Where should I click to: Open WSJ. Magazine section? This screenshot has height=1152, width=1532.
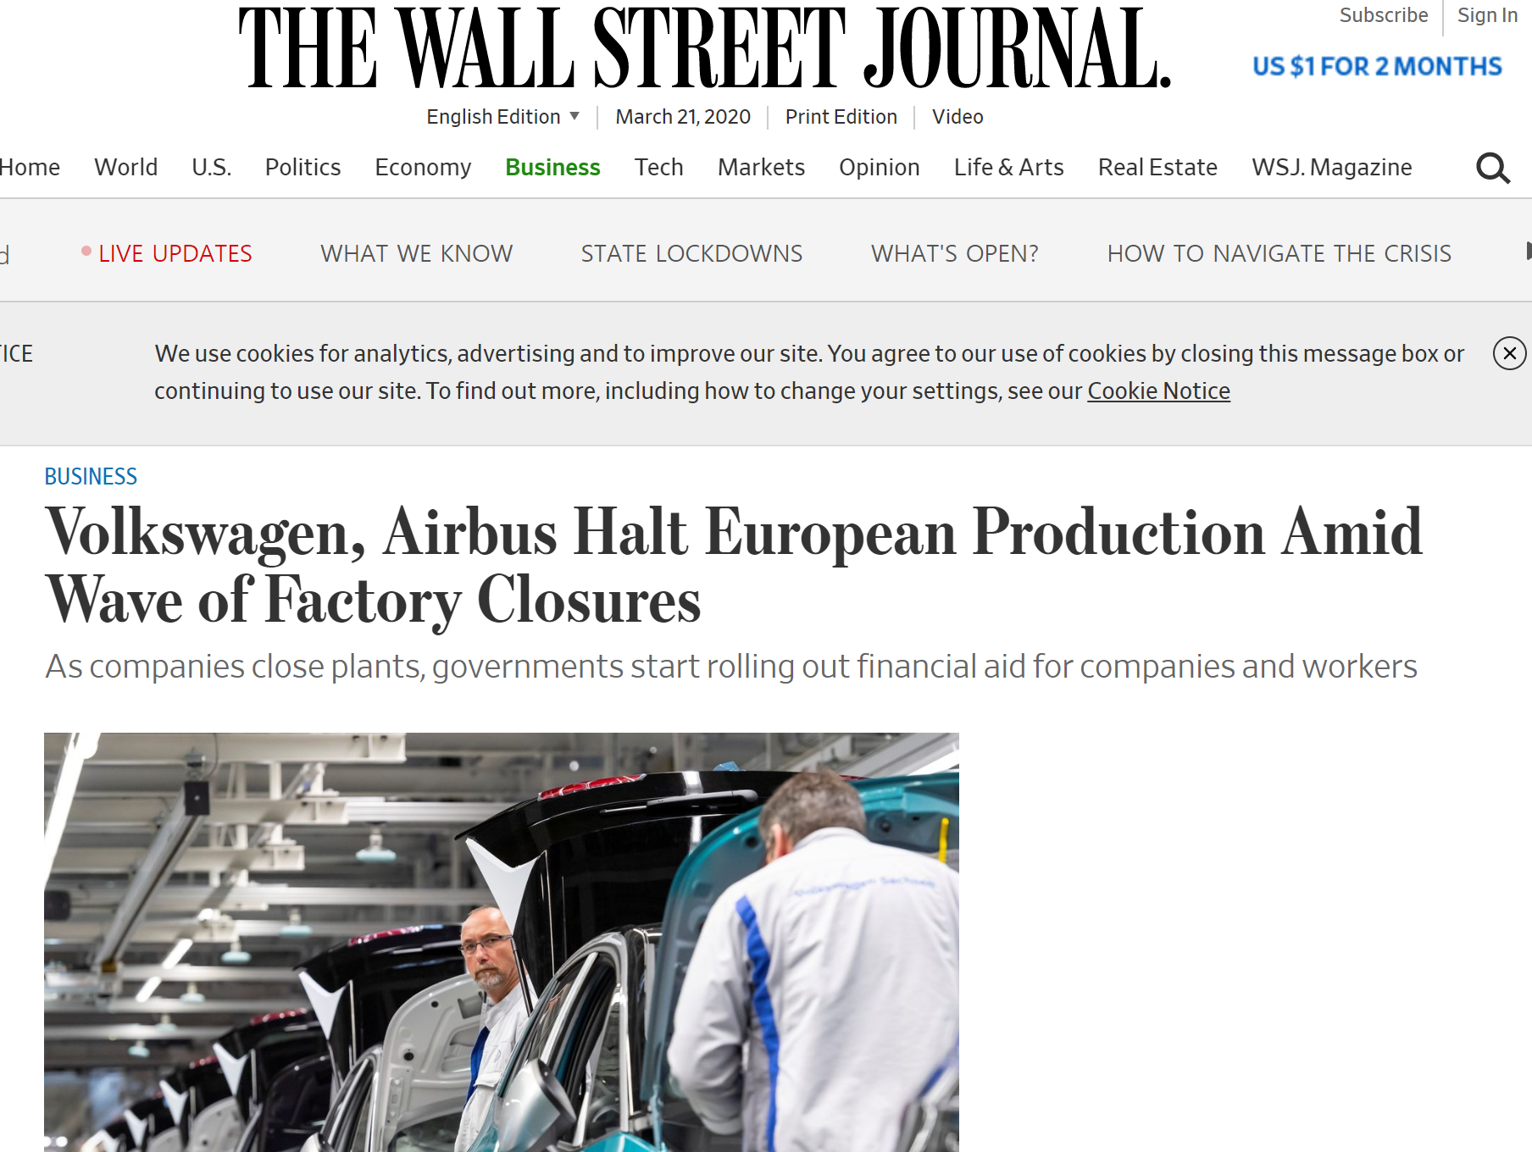(x=1332, y=168)
